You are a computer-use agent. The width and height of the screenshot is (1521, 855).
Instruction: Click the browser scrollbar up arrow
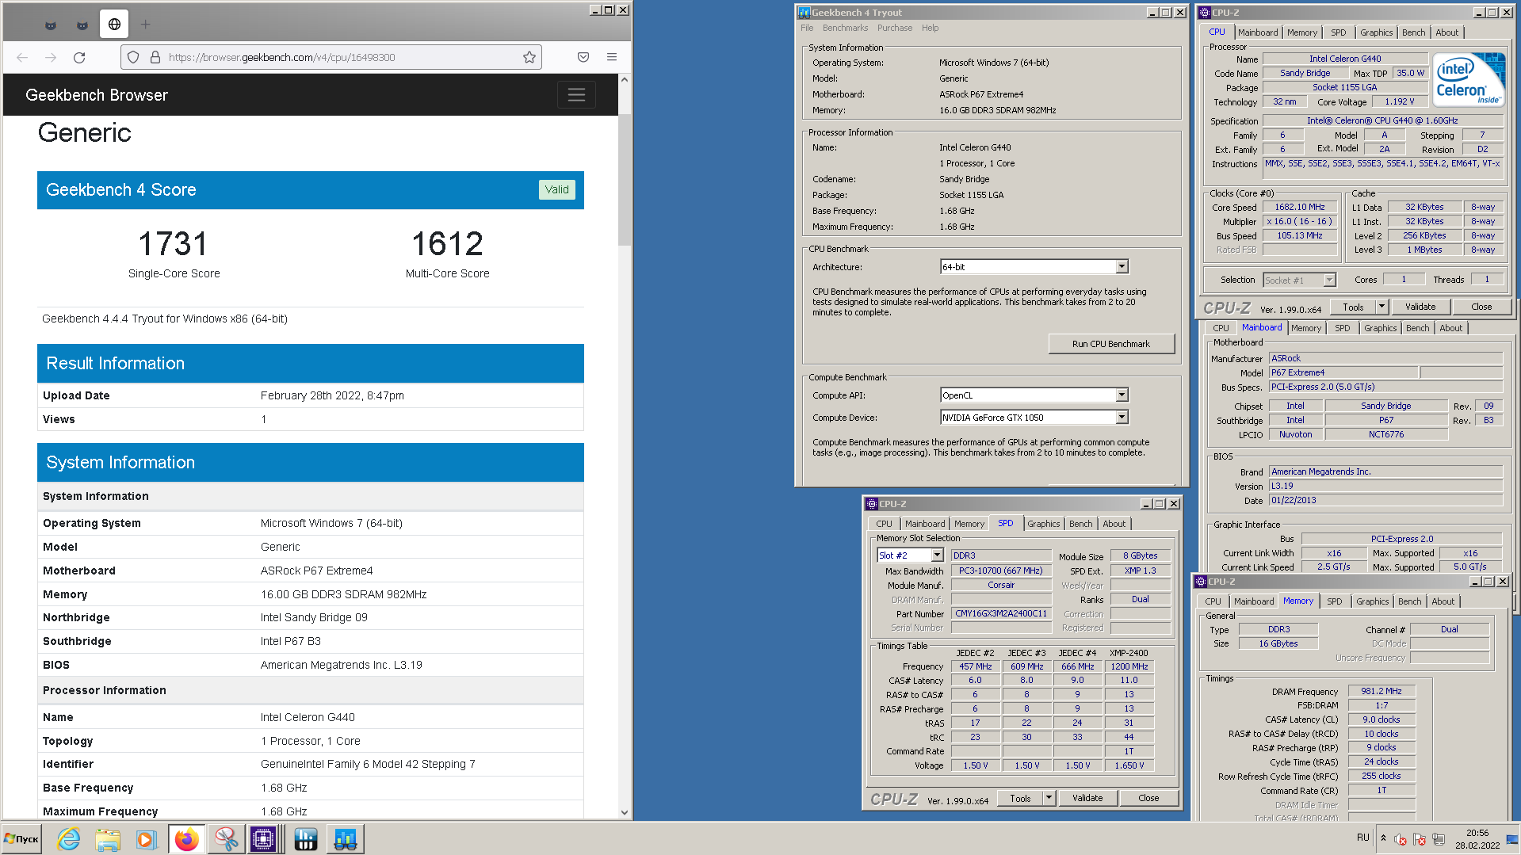click(625, 80)
